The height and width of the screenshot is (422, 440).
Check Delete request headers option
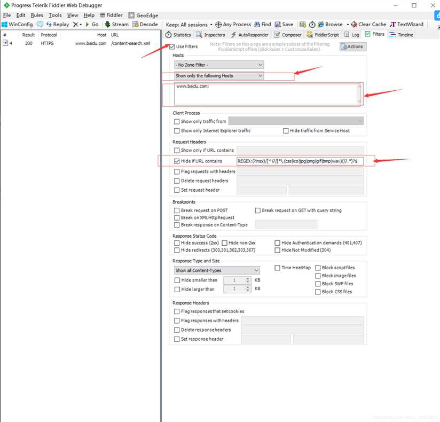click(177, 181)
